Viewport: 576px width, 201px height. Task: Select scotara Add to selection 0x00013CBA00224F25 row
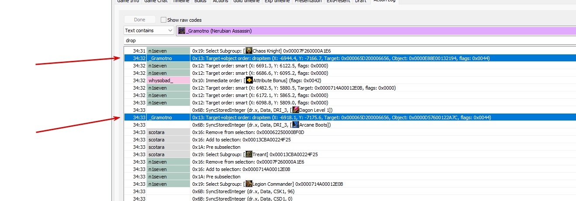(x=350, y=140)
